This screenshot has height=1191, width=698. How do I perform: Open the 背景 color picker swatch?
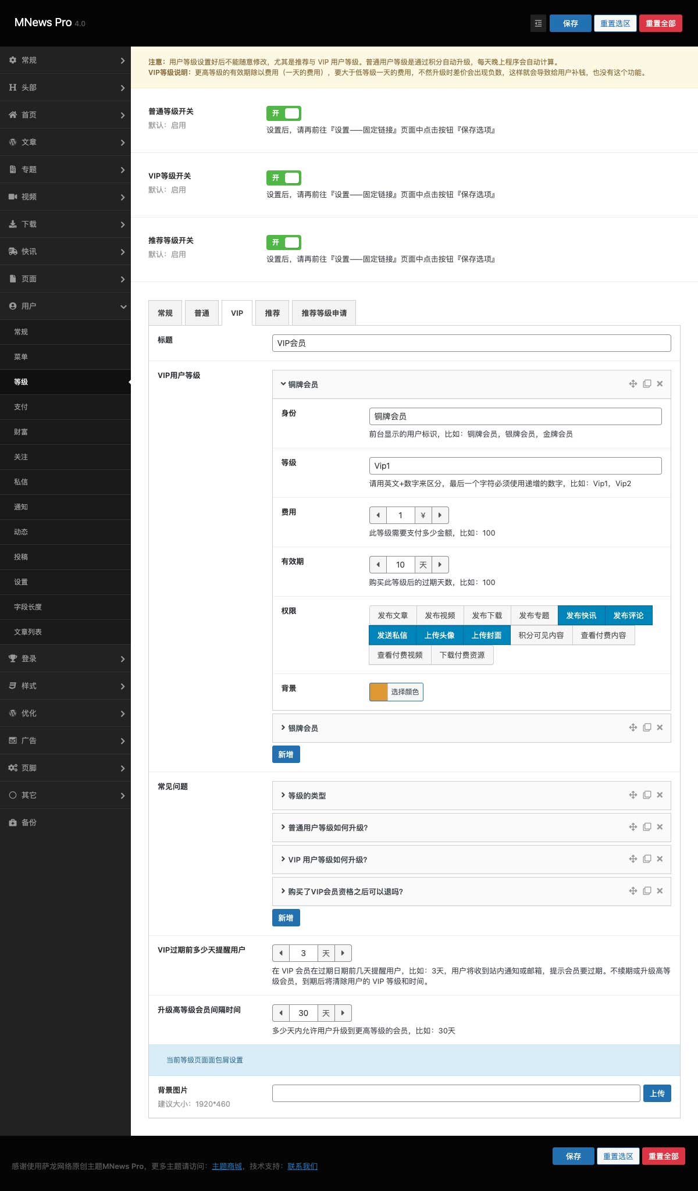pos(379,692)
